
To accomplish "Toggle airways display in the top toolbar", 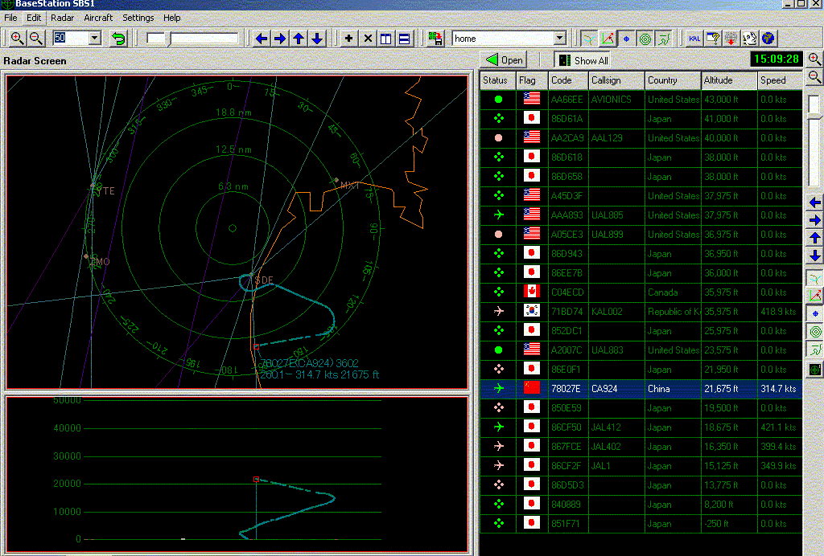I will [589, 39].
